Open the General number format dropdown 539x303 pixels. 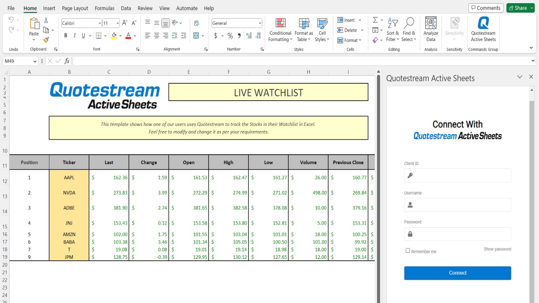260,23
